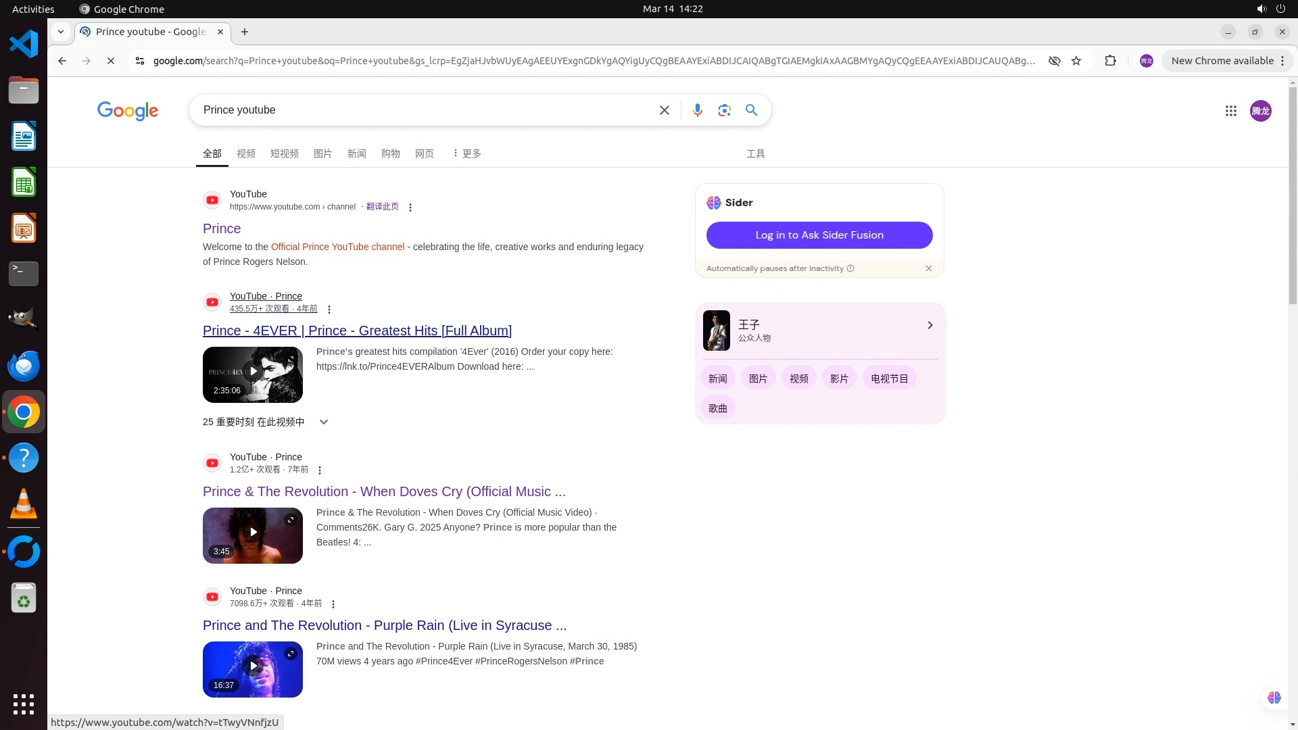Image resolution: width=1298 pixels, height=730 pixels.
Task: Select the 歌曲 chip in knowledge panel
Action: [717, 408]
